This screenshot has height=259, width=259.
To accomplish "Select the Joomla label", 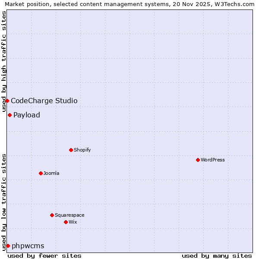I will [x=51, y=173].
